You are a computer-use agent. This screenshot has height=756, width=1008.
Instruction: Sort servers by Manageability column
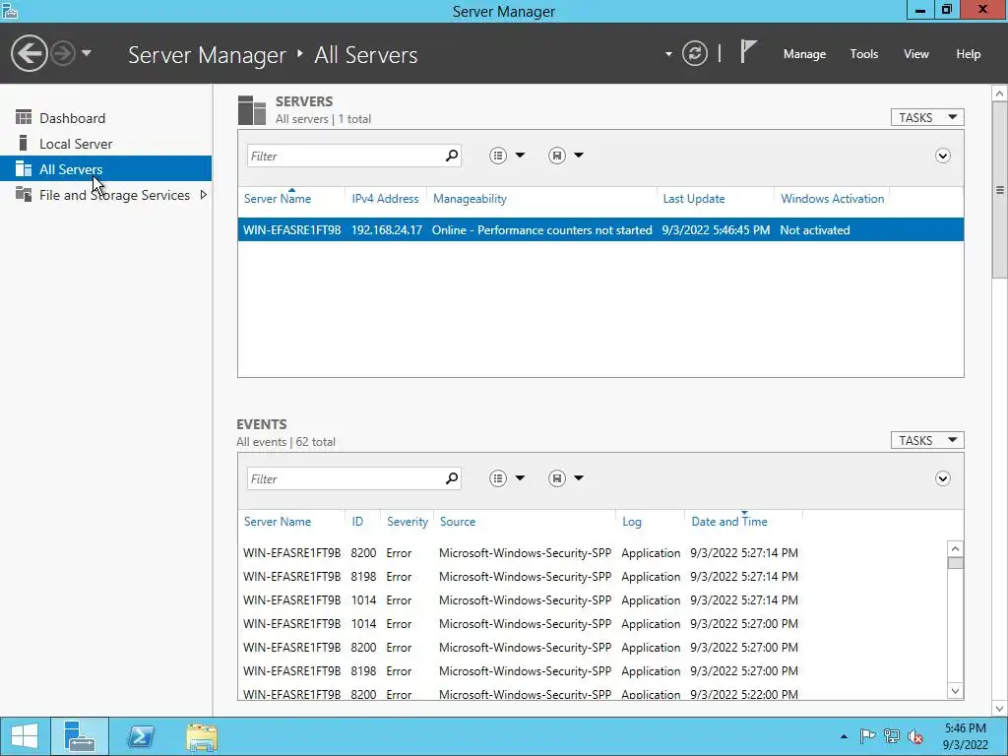(470, 199)
